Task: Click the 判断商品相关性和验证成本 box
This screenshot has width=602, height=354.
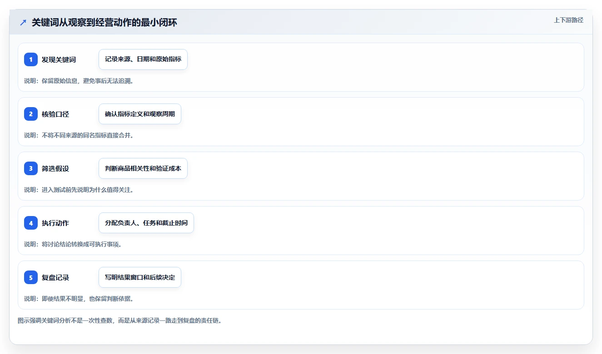Action: [143, 168]
